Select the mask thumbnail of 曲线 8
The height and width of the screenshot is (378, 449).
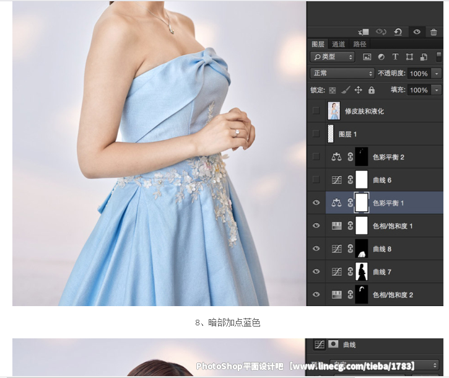coord(362,248)
